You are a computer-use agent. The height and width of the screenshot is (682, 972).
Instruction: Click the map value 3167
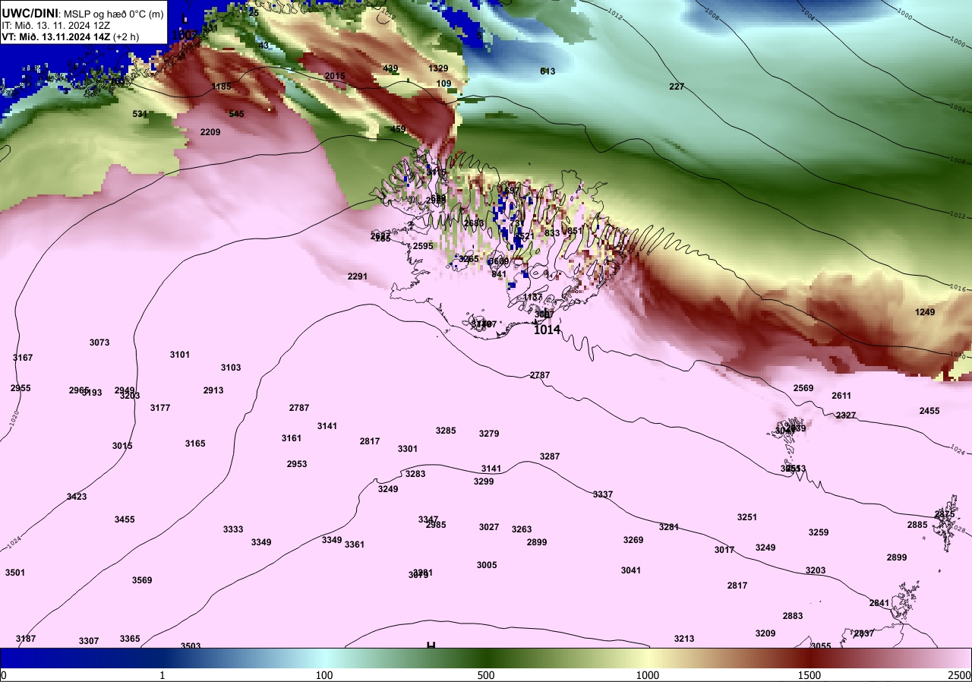point(23,358)
